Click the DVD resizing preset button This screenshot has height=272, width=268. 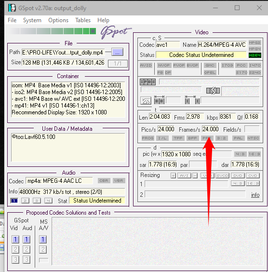[x=238, y=176]
